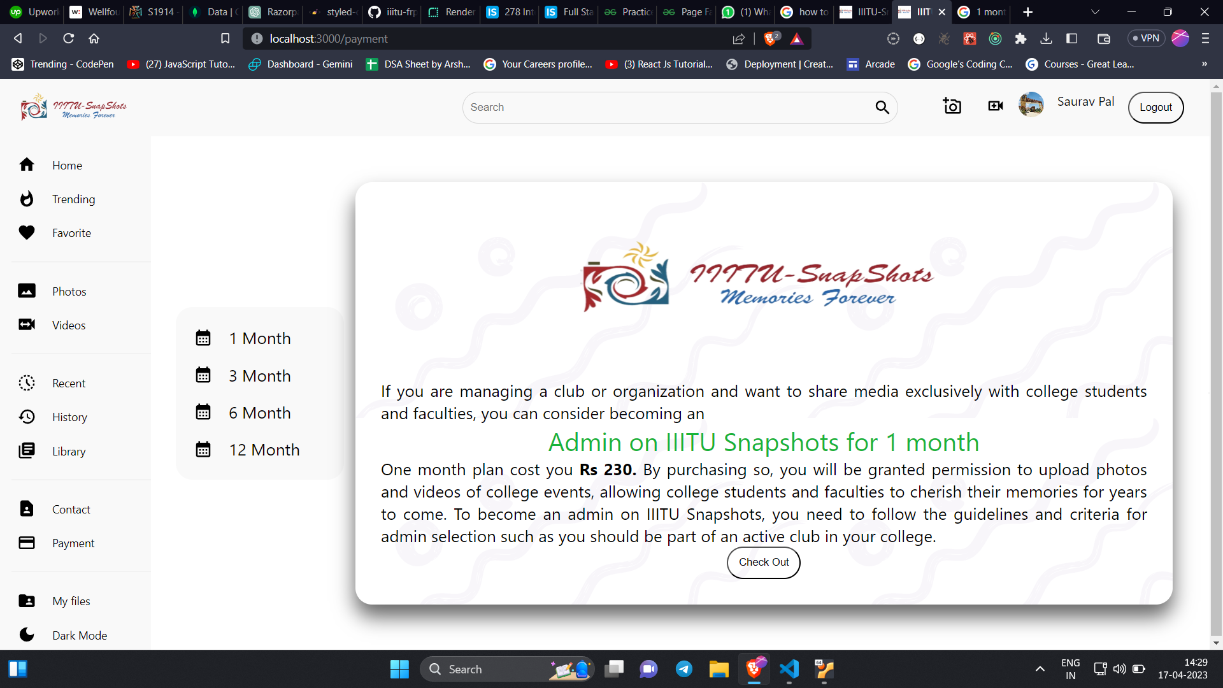
Task: Toggle the VPN button in toolbar
Action: [1146, 38]
